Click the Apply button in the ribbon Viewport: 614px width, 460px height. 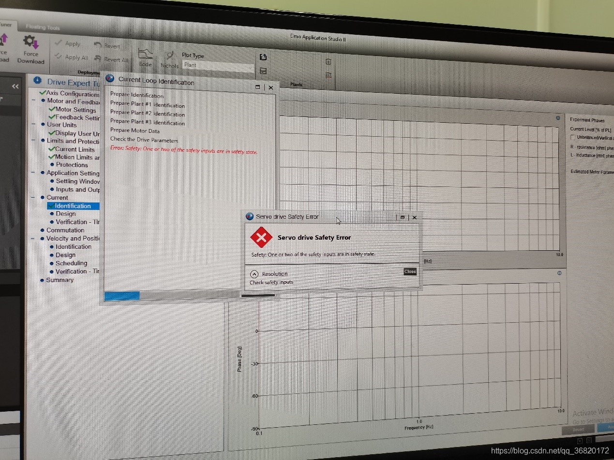[x=68, y=43]
